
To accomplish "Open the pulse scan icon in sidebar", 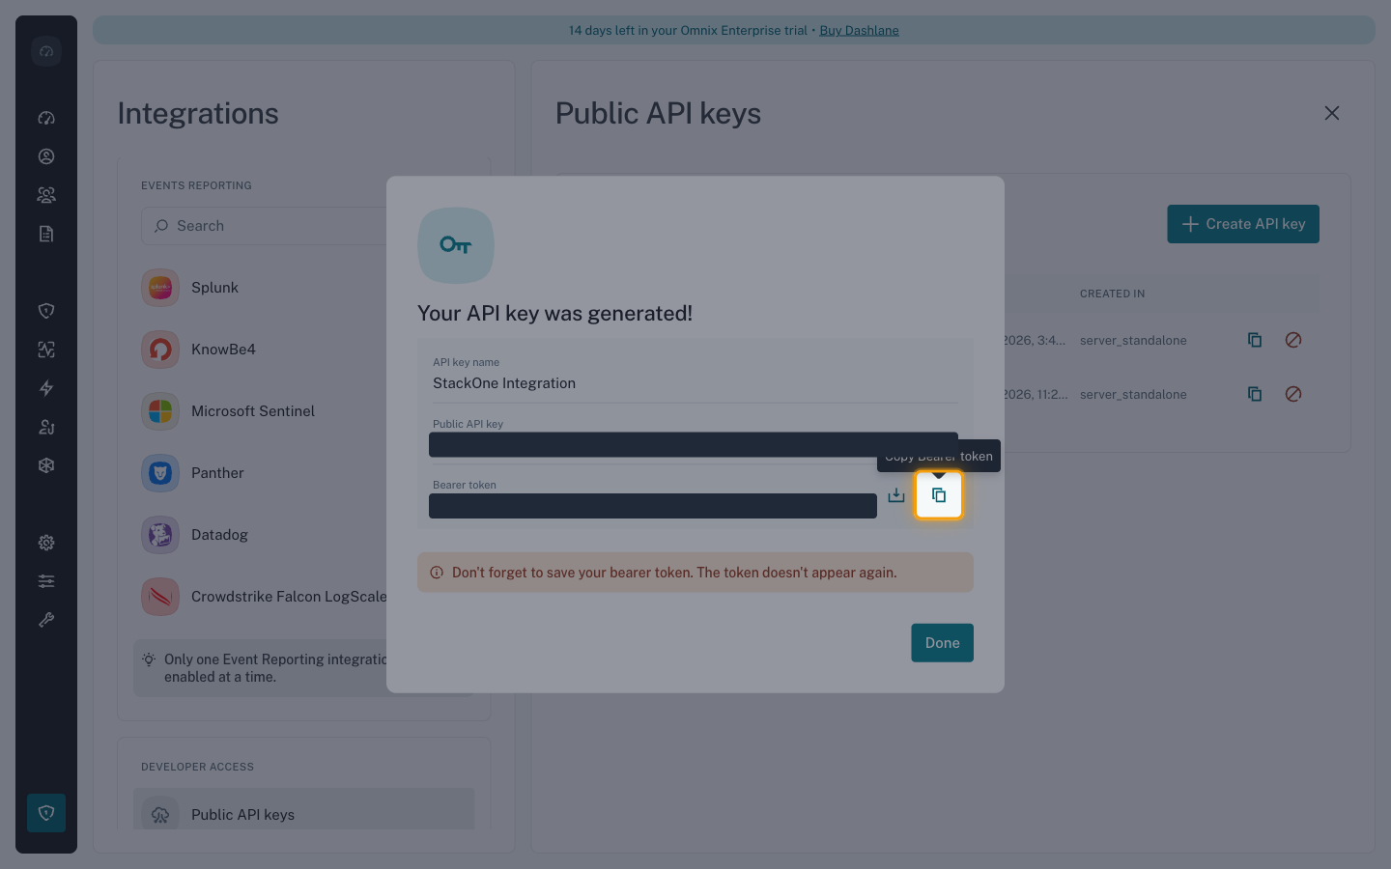I will coord(46,350).
